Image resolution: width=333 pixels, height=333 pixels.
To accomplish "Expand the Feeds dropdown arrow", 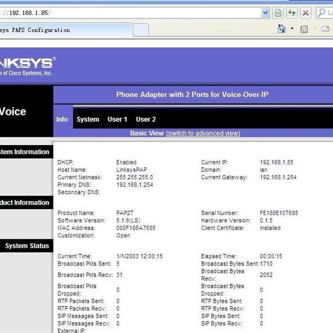I will (315, 29).
